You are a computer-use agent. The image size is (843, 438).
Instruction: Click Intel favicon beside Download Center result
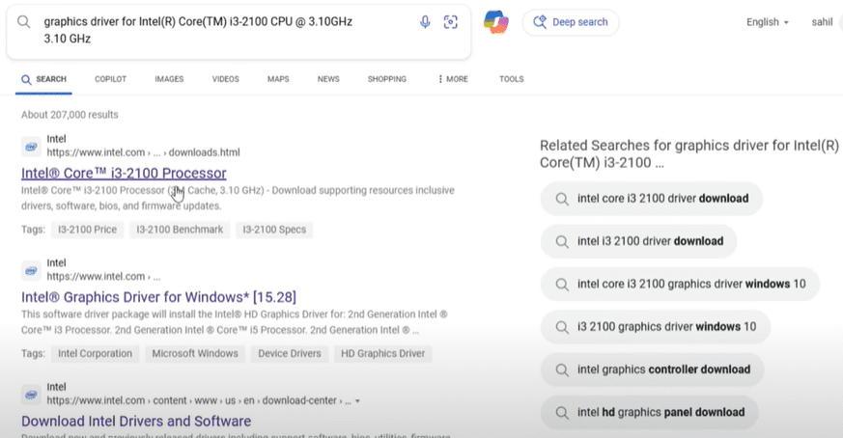tap(31, 393)
